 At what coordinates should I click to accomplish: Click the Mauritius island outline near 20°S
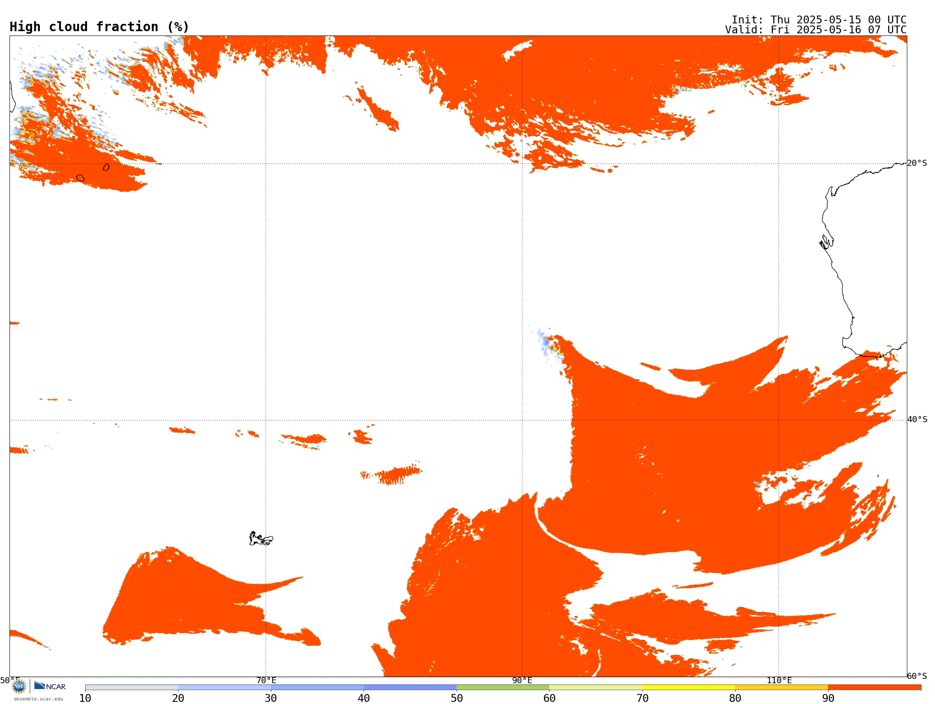pyautogui.click(x=106, y=167)
